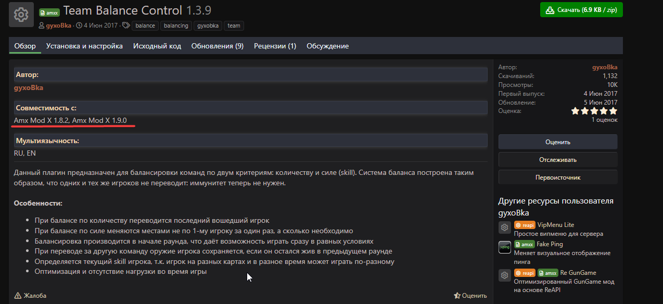Download the plugin with Скачать button

(581, 10)
